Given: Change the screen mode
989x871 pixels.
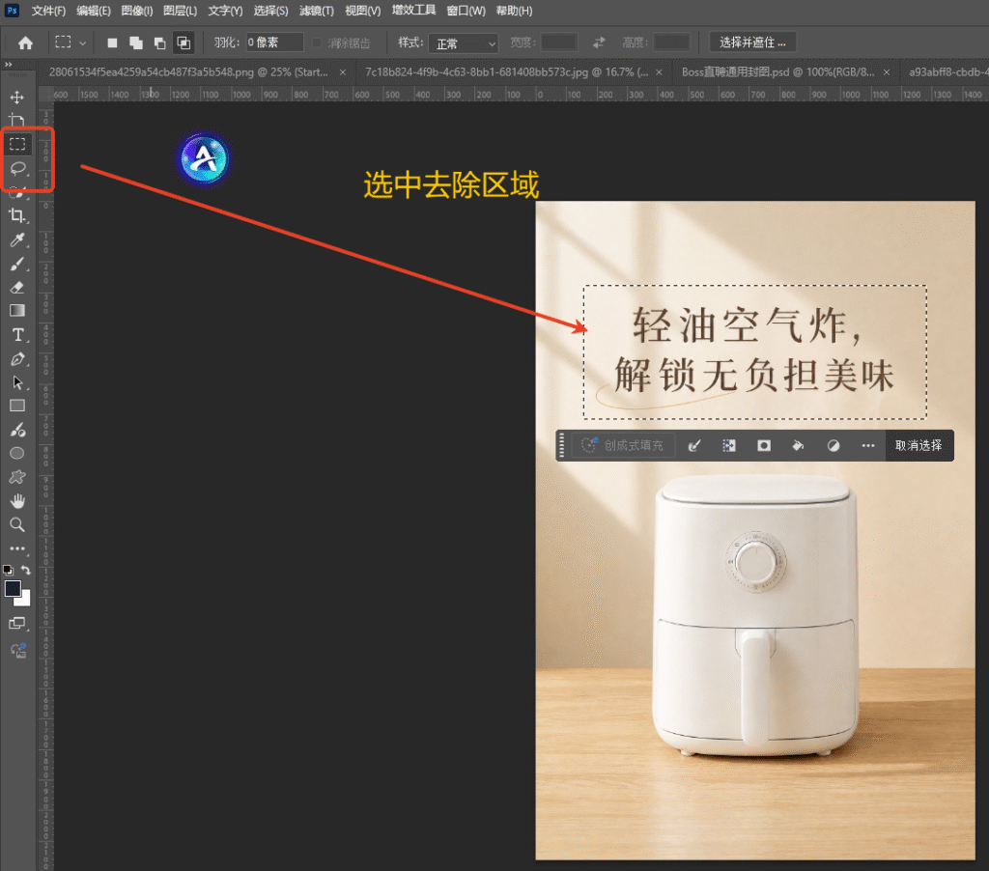Looking at the screenshot, I should tap(17, 624).
